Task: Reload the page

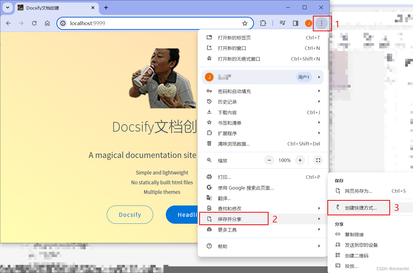Action: (x=34, y=23)
